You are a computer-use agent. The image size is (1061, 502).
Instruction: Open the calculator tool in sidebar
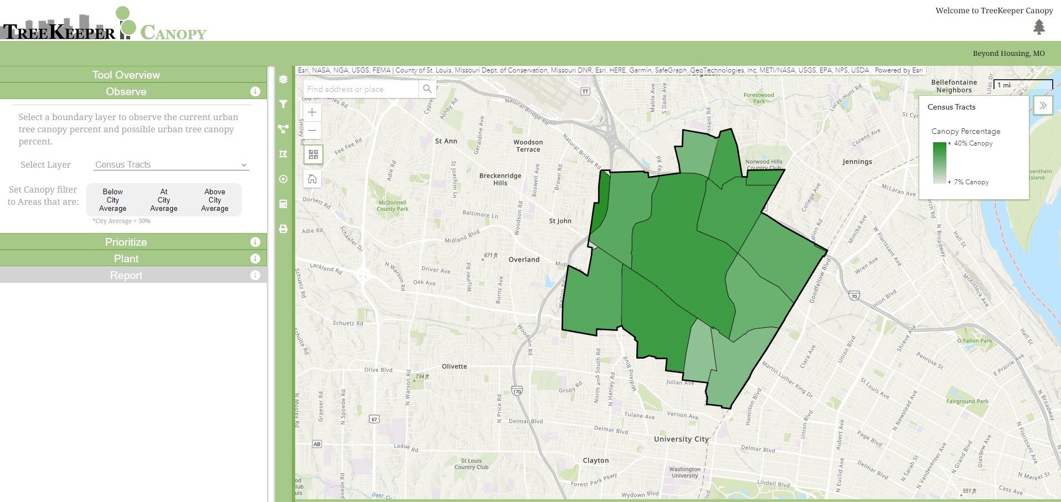click(284, 204)
